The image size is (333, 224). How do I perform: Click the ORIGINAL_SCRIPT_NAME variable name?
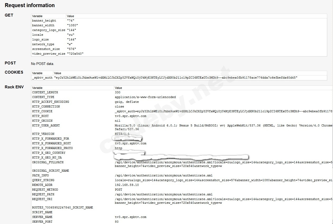coord(51,171)
